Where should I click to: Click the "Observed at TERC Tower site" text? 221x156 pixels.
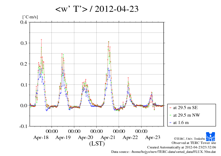coord(194,143)
